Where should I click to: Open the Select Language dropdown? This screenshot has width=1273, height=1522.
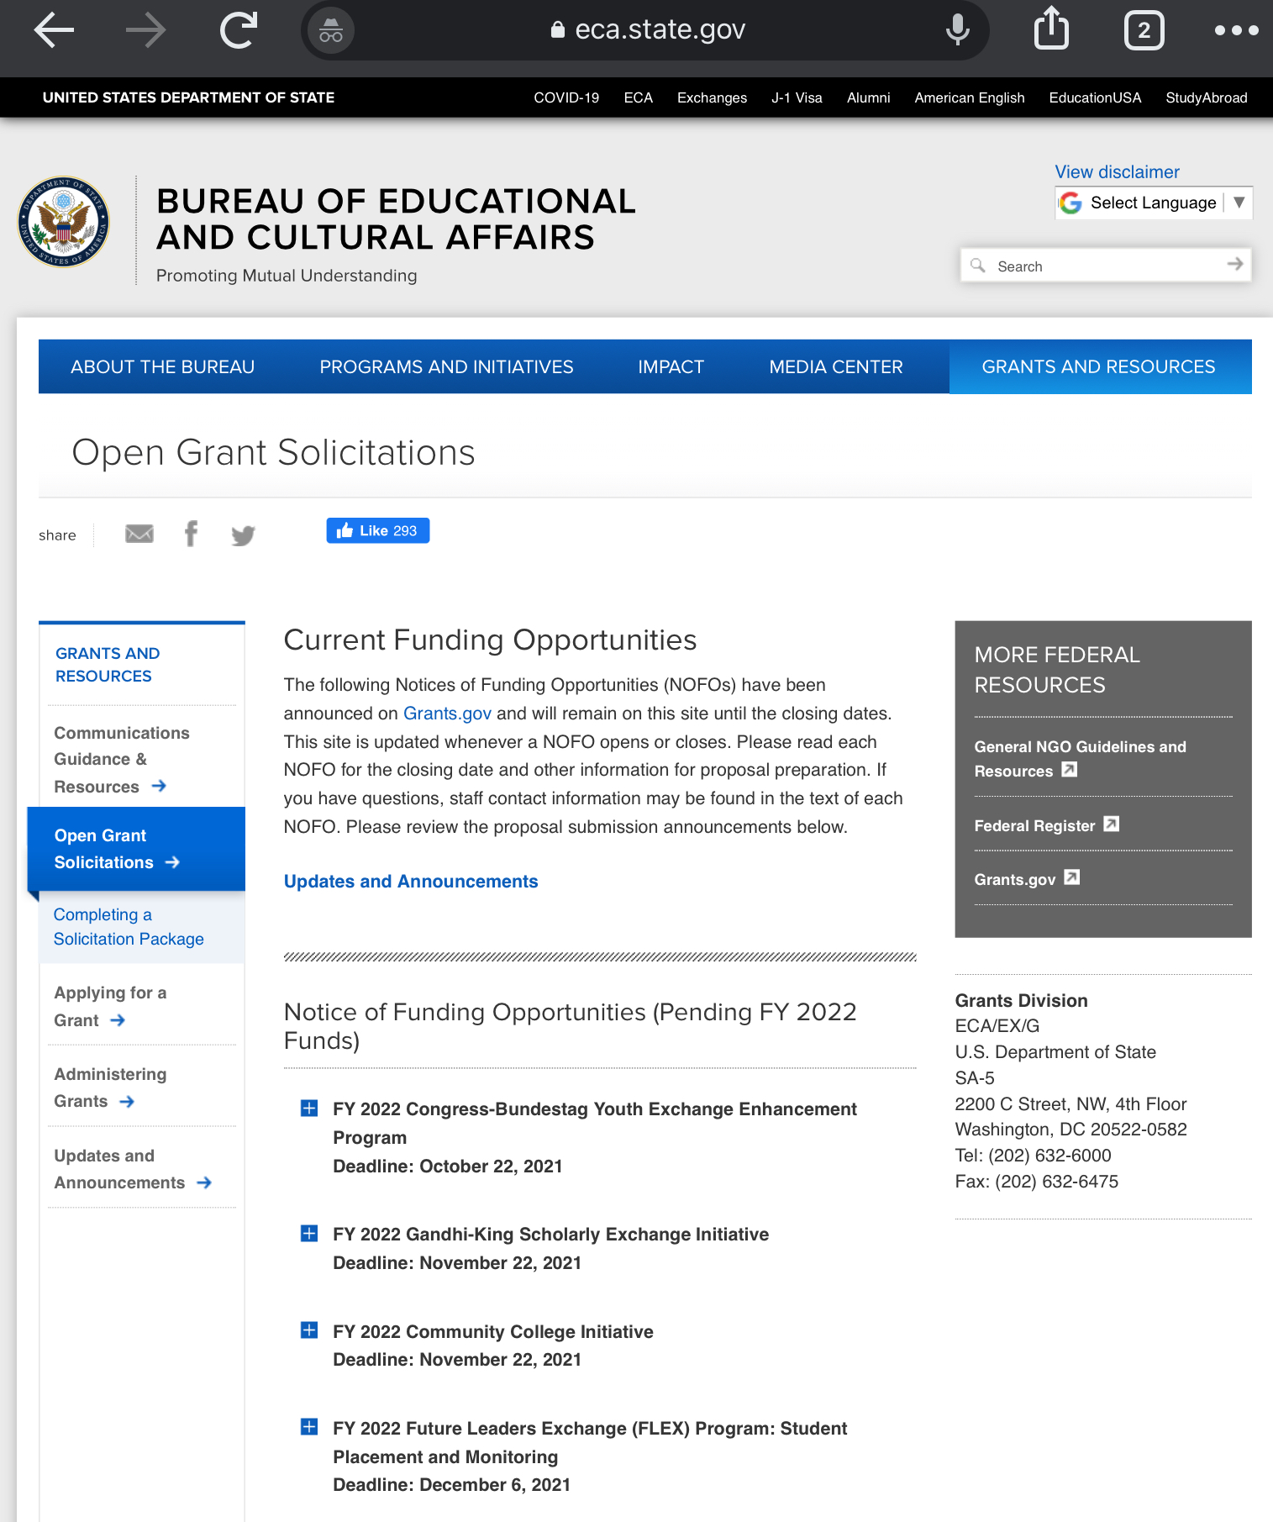(1153, 203)
